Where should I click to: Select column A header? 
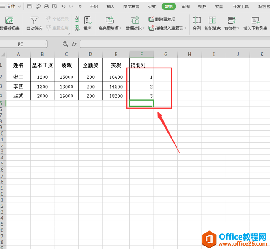pos(18,55)
